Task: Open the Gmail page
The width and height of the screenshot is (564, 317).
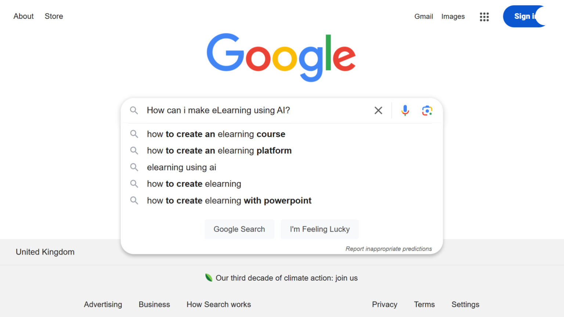Action: 423,17
